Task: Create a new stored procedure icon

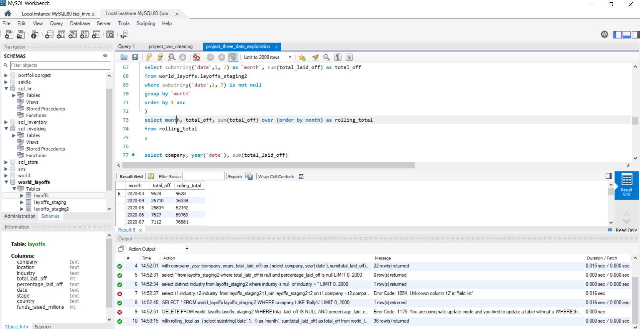Action: click(84, 34)
